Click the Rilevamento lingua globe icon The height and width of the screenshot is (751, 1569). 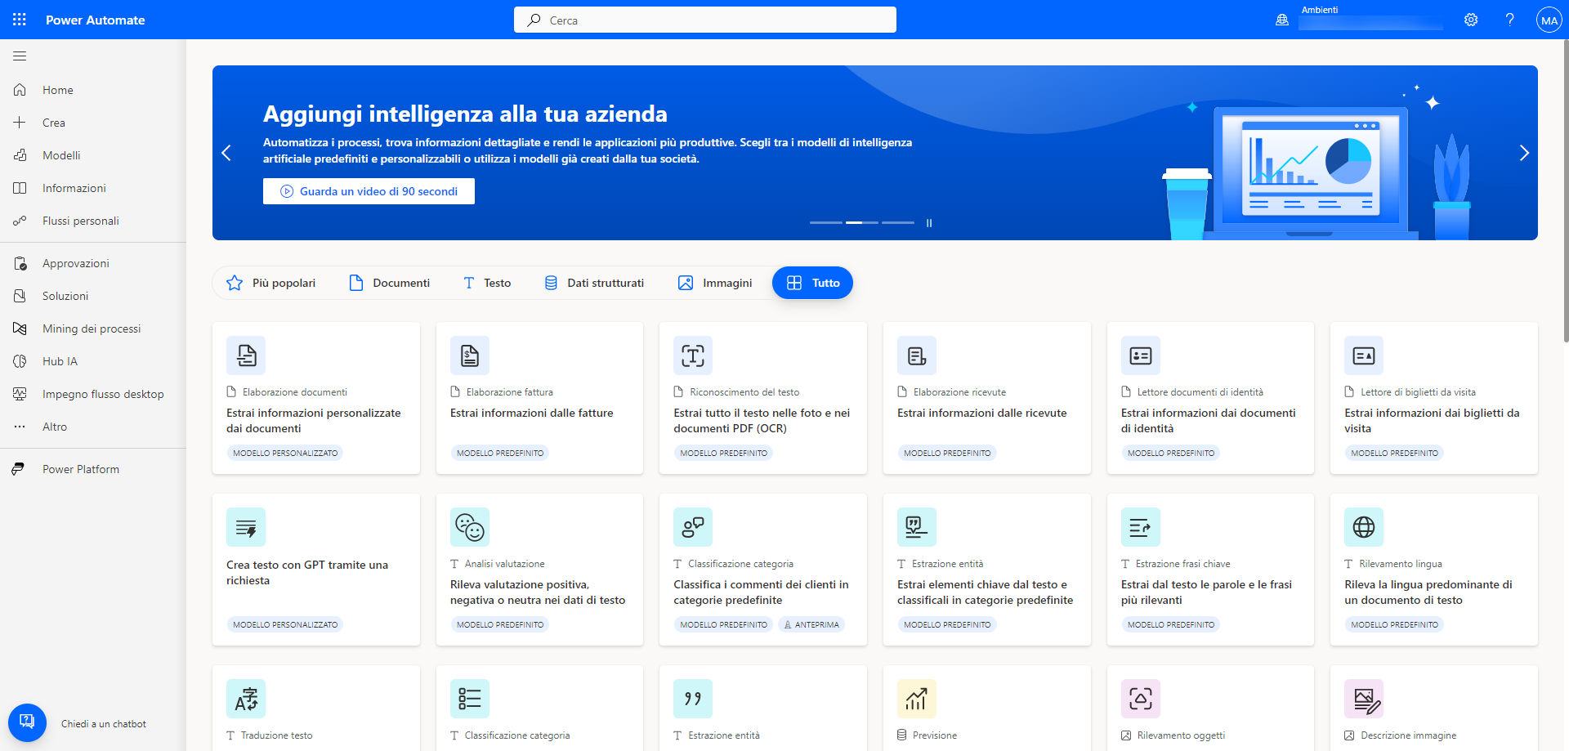(1364, 527)
